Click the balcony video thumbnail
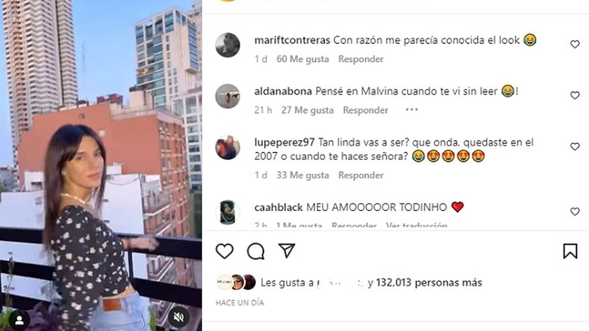This screenshot has width=589, height=331. click(101, 165)
